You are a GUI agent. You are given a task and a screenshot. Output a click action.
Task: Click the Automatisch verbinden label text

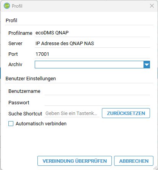41,124
